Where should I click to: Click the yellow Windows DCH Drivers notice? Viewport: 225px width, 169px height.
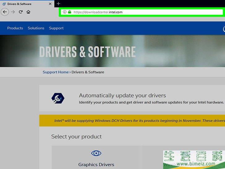(132, 121)
